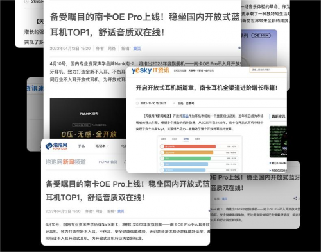Open the 手机 menu in 泡泡网 navigation

click(x=82, y=146)
